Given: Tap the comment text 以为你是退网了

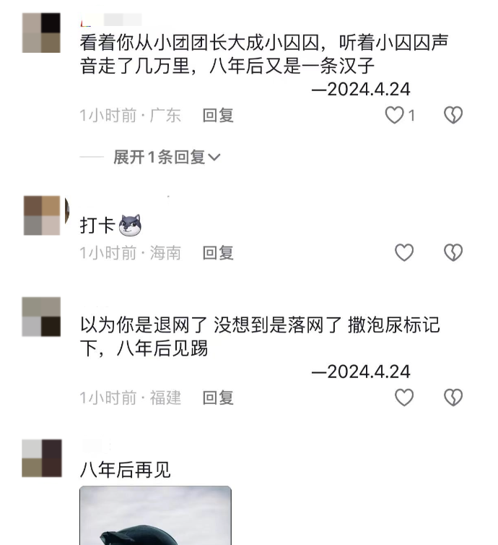Looking at the screenshot, I should (x=144, y=325).
